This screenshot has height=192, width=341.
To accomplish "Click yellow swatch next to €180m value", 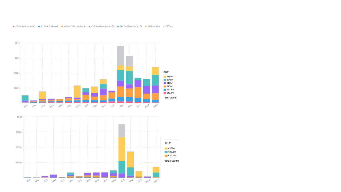I will pyautogui.click(x=165, y=77).
